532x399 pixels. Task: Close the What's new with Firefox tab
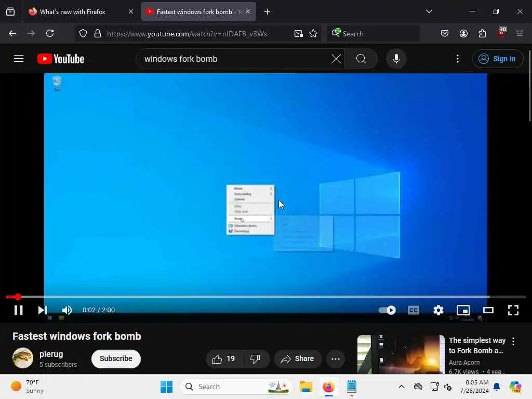pos(131,12)
